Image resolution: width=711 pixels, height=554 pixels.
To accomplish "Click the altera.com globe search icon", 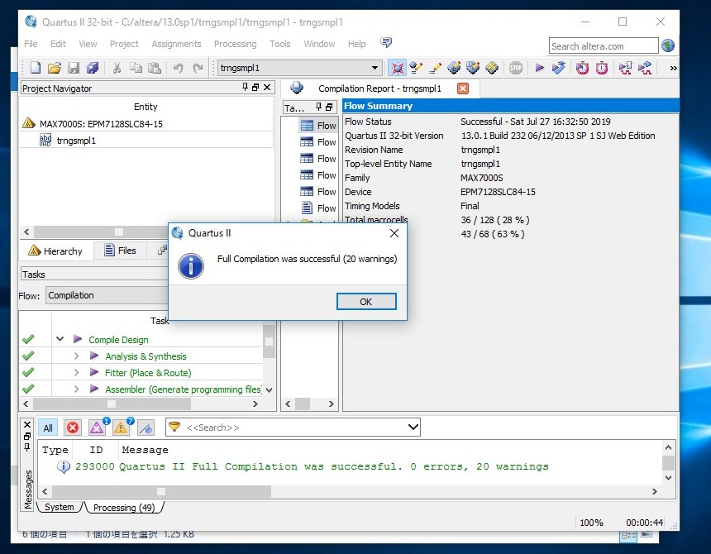I will (x=668, y=45).
